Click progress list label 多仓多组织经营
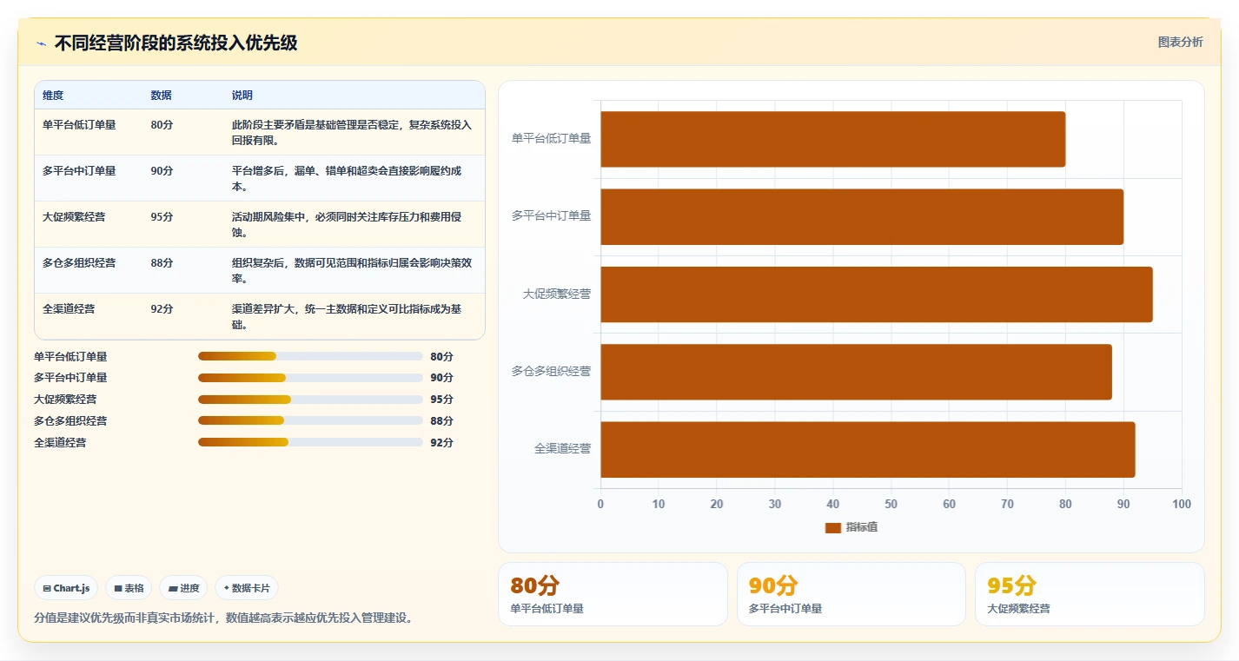Screen dimensions: 1239x661 70,421
